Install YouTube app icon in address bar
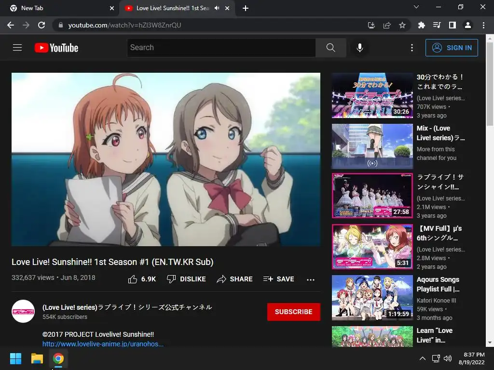The width and height of the screenshot is (494, 370). point(371,25)
